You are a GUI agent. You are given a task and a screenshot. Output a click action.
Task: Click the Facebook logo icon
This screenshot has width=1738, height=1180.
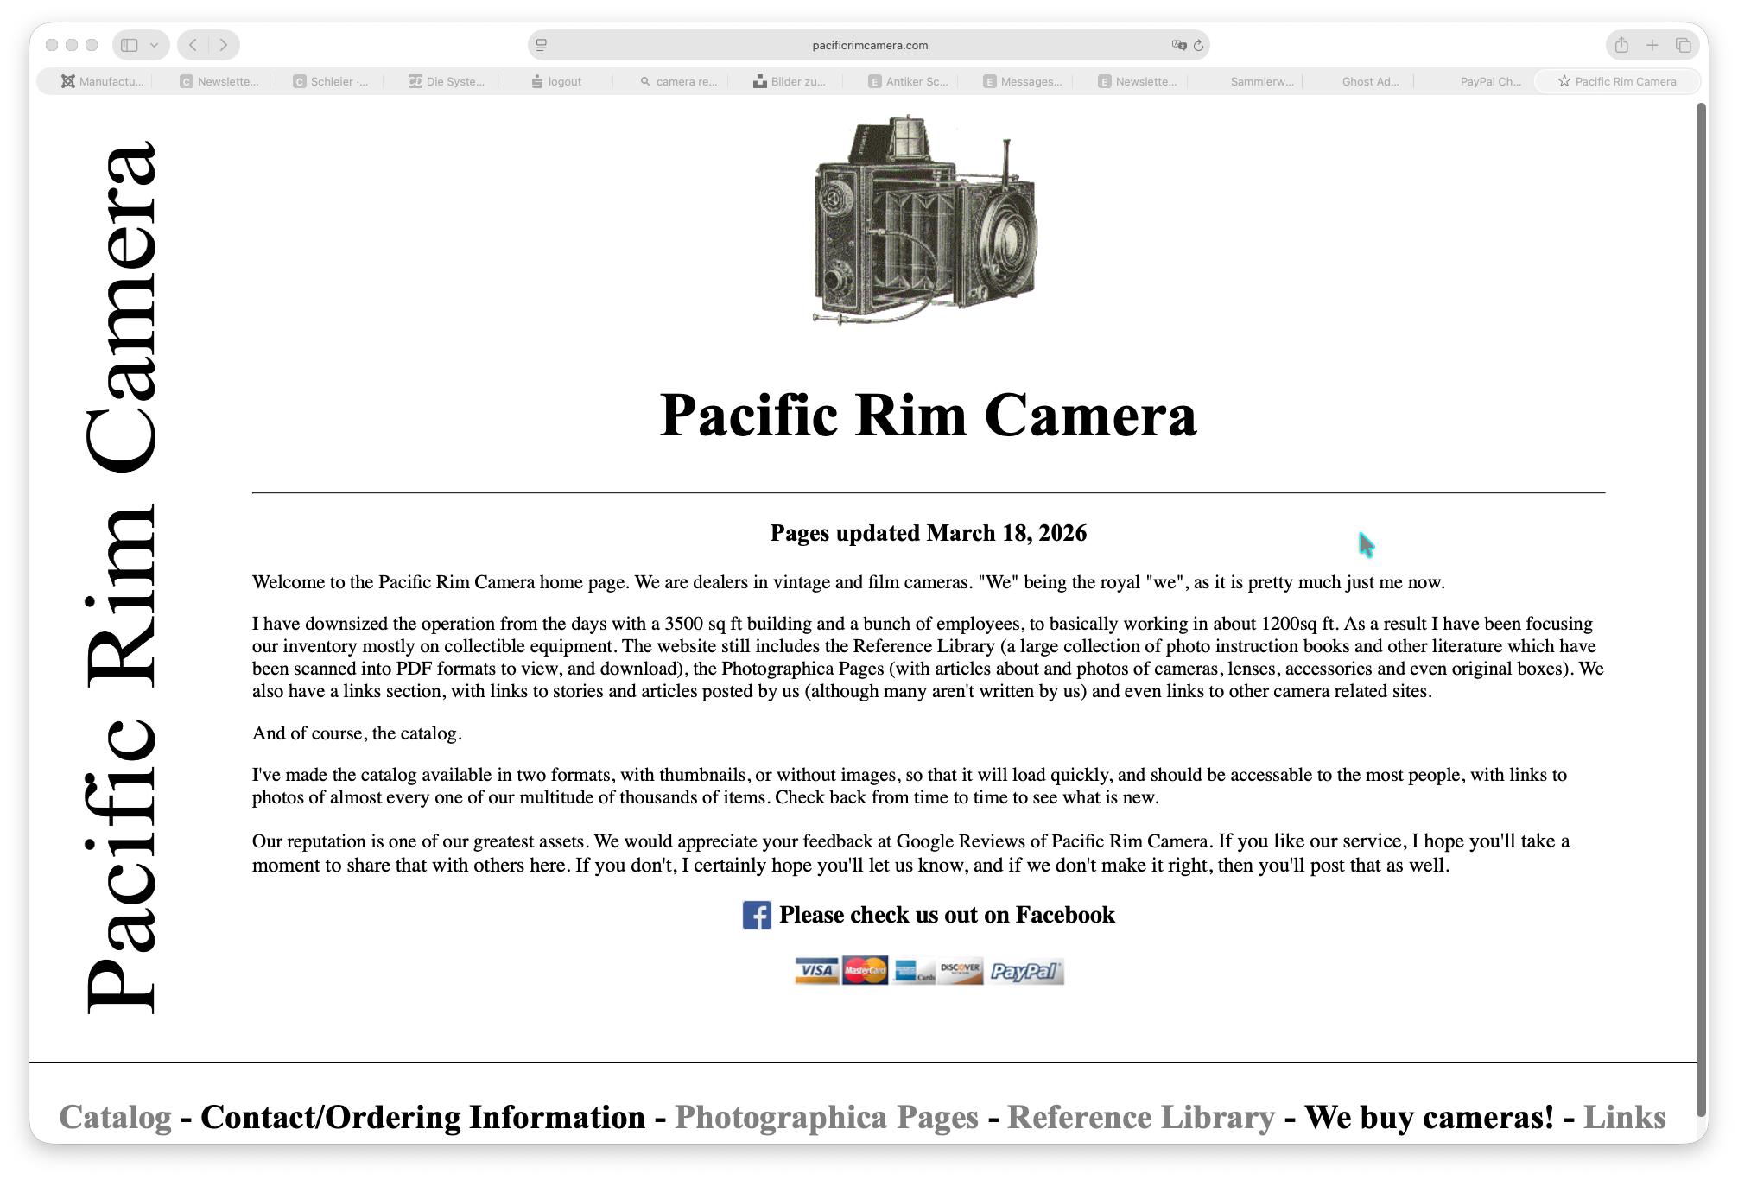click(x=756, y=915)
